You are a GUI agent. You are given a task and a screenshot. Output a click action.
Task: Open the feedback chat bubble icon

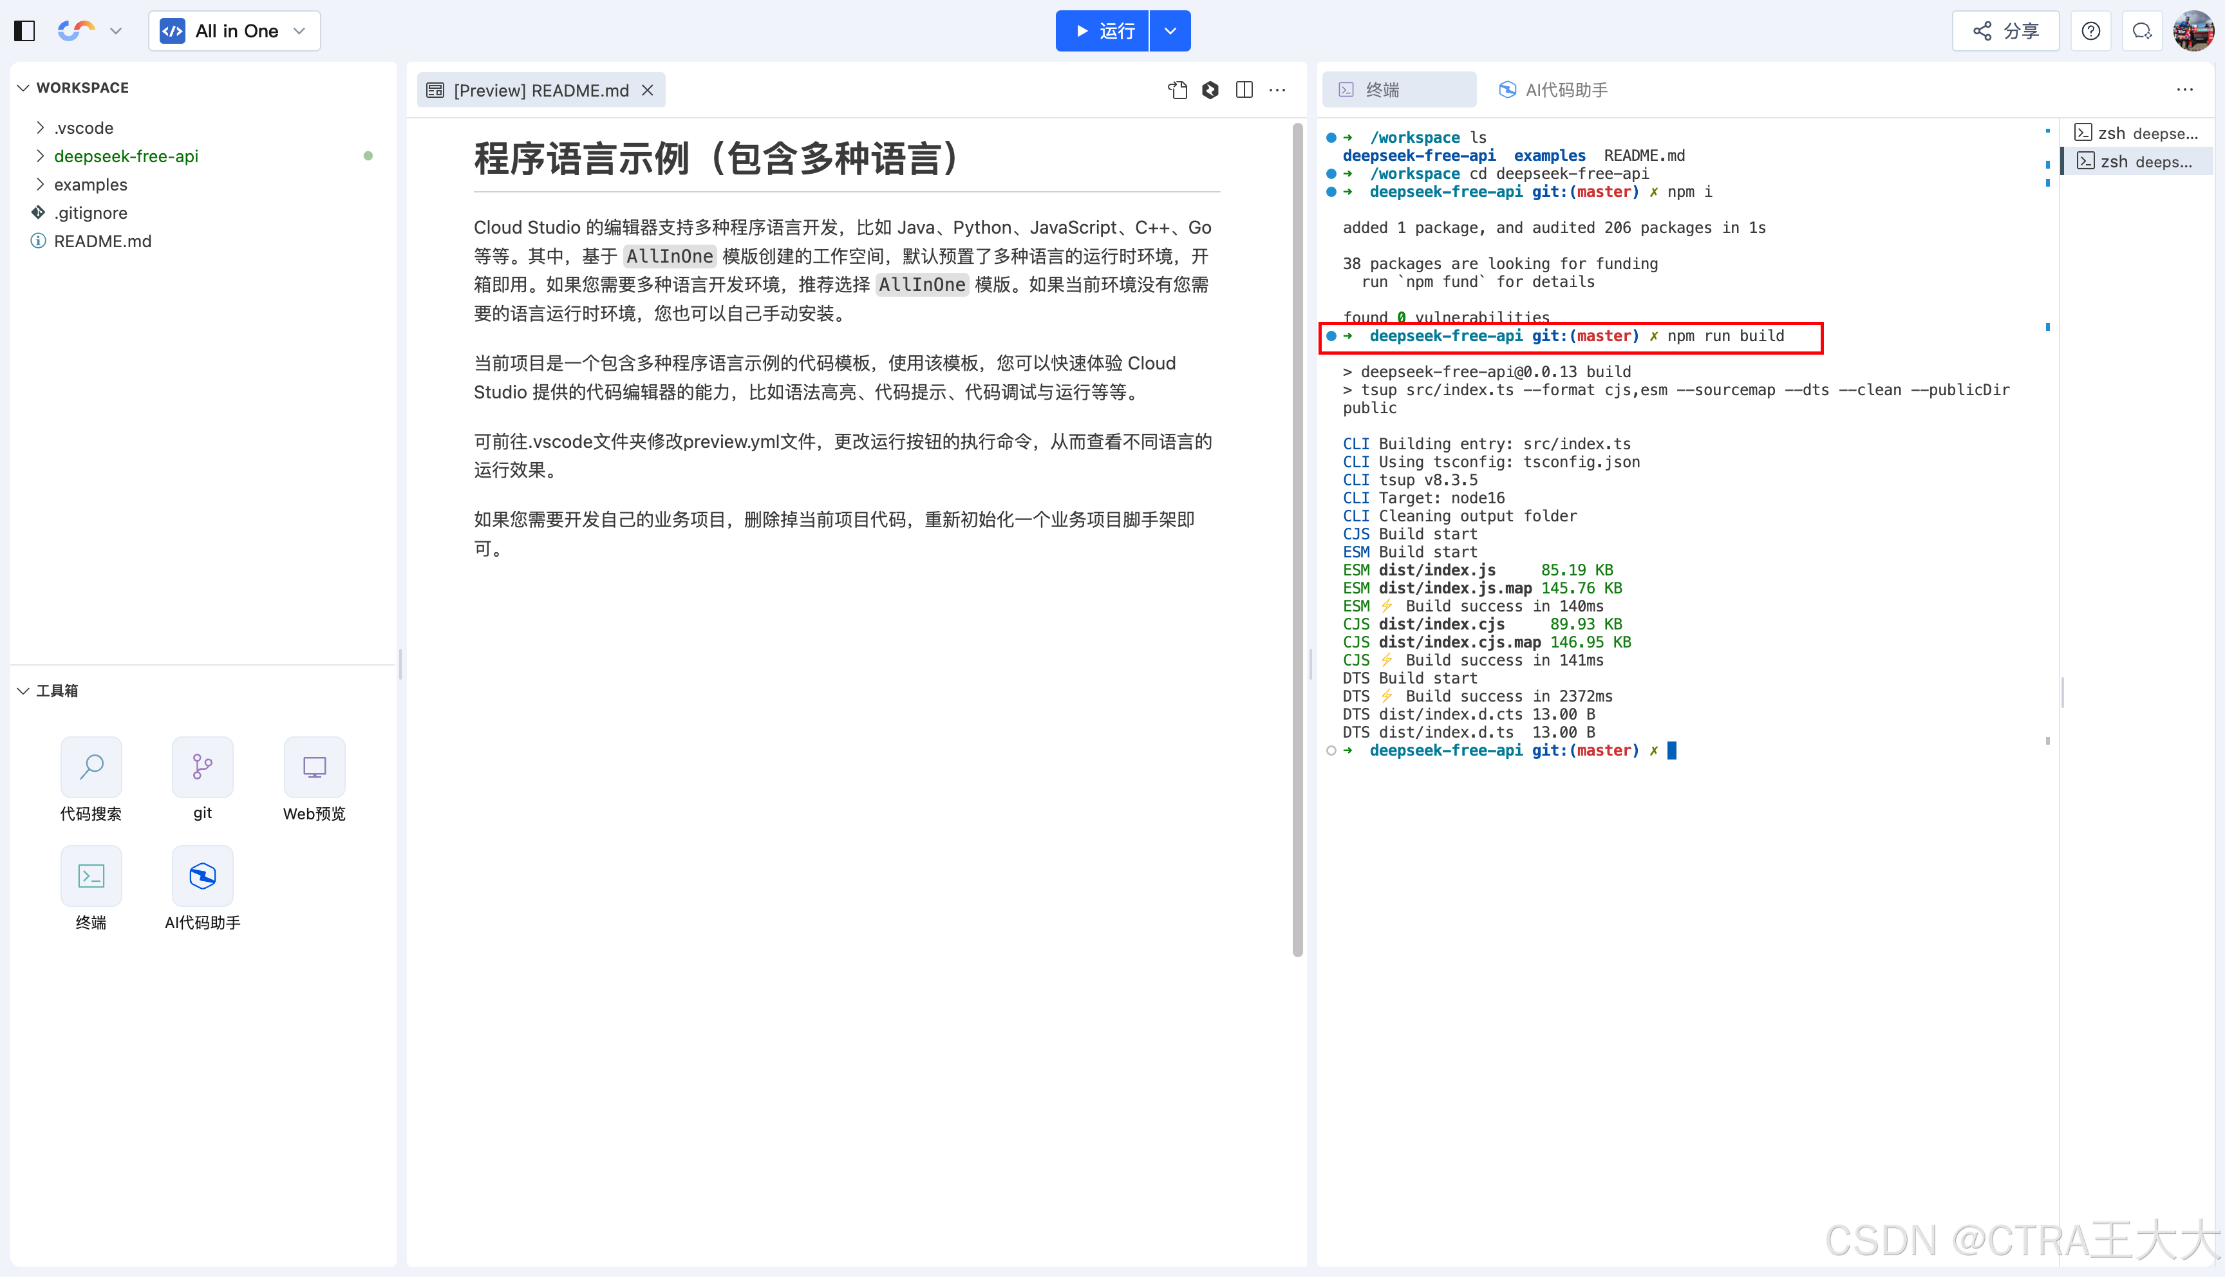tap(2142, 32)
